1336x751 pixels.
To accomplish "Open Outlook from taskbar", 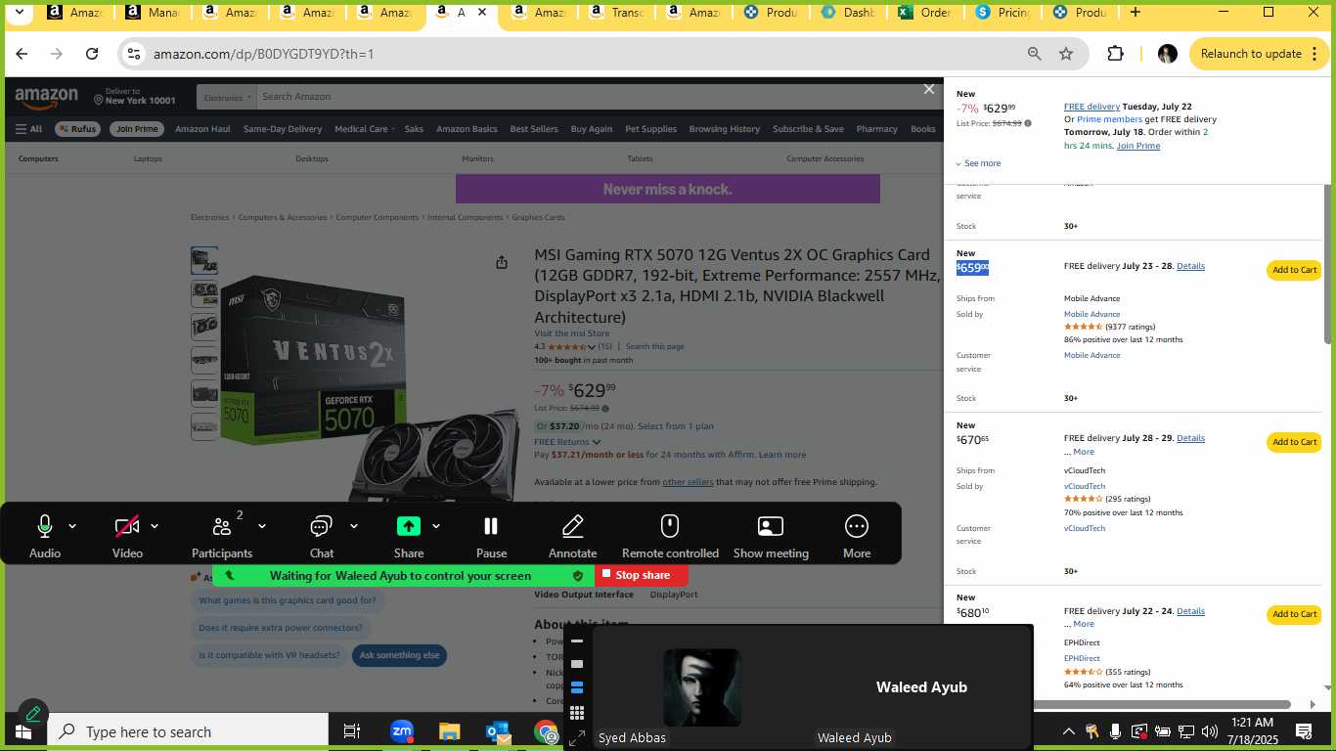I will tap(497, 731).
